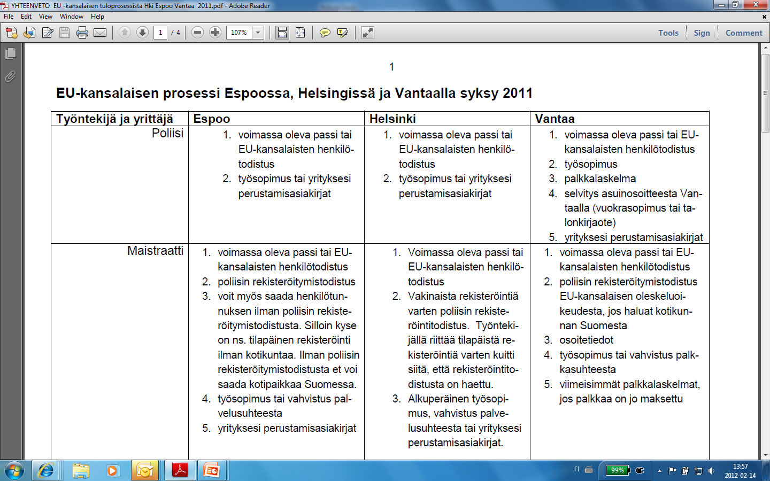Click the 'Maistraatti' row label
Image resolution: width=770 pixels, height=481 pixels.
click(155, 251)
